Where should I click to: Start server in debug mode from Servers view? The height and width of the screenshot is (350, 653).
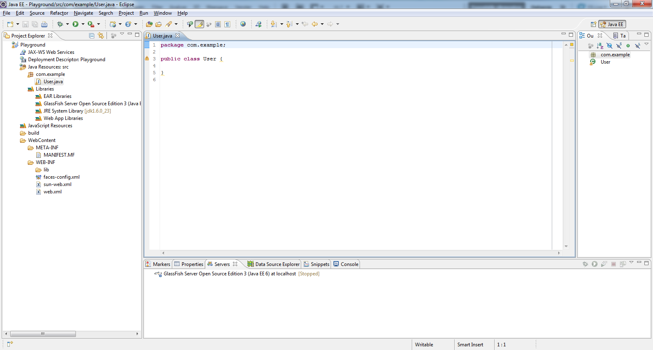pos(585,264)
